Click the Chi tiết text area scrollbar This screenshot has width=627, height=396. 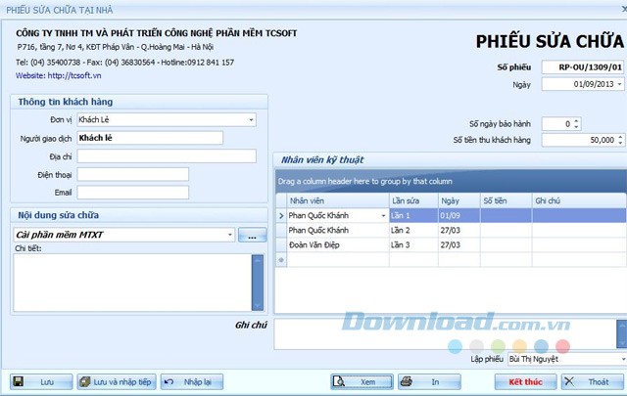(258, 282)
